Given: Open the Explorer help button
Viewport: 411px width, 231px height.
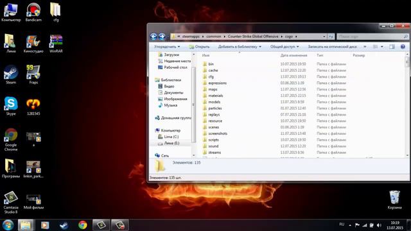Looking at the screenshot, I should coord(403,47).
